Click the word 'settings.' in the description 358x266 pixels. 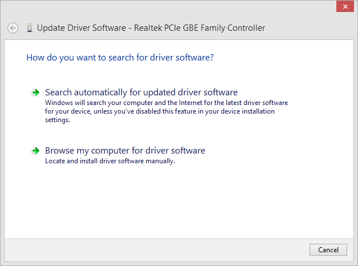[58, 120]
